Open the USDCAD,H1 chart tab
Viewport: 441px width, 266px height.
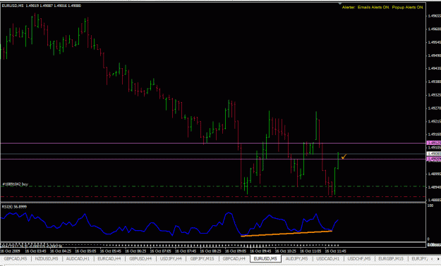[x=327, y=258]
